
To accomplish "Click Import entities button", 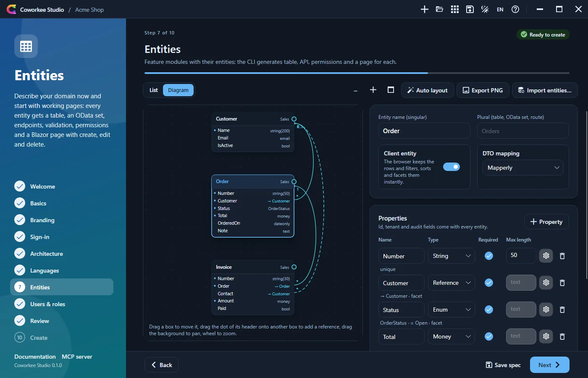I will click(x=545, y=90).
